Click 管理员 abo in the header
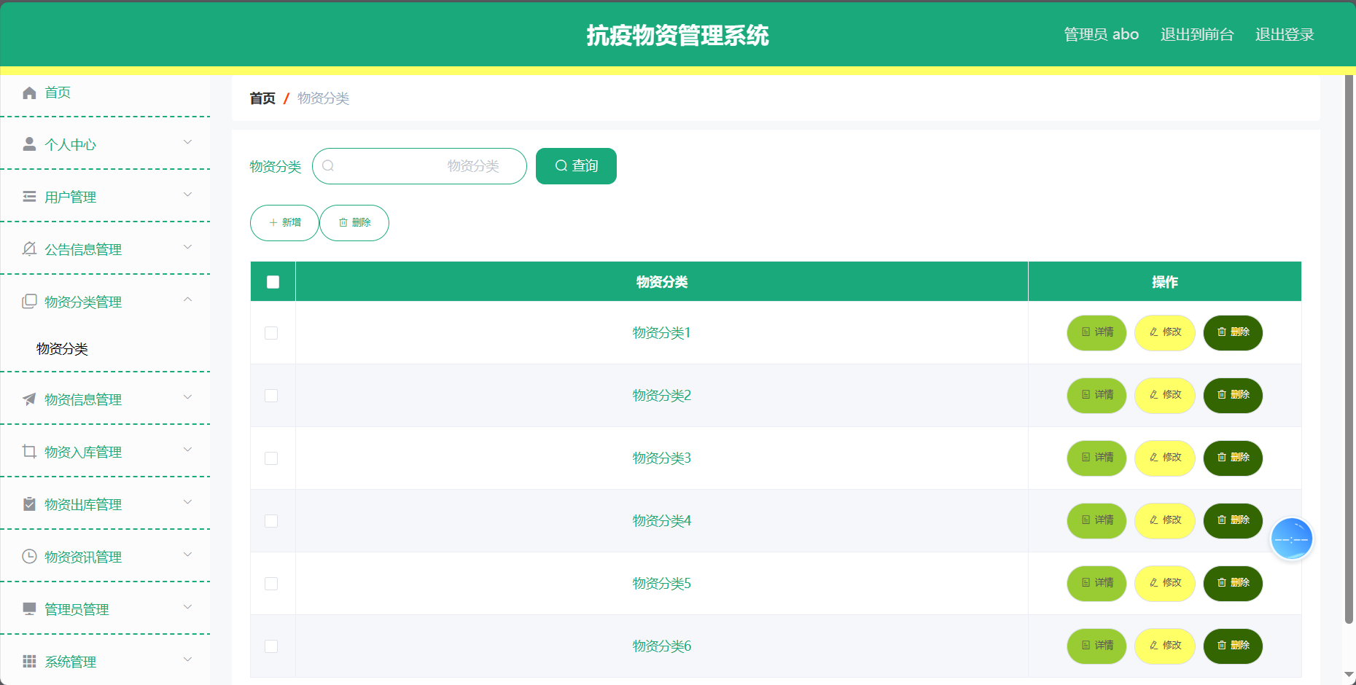The image size is (1356, 685). click(x=1101, y=34)
